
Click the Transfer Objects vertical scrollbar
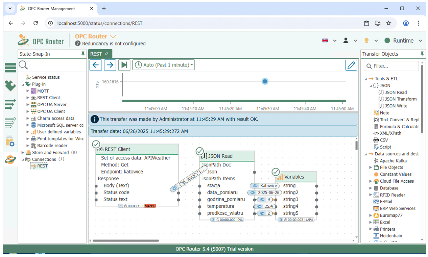coord(423,99)
